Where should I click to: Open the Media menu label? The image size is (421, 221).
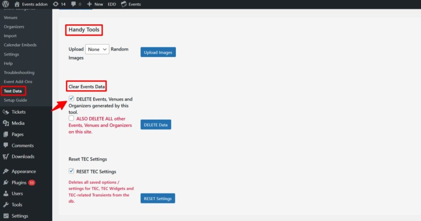[x=18, y=123]
